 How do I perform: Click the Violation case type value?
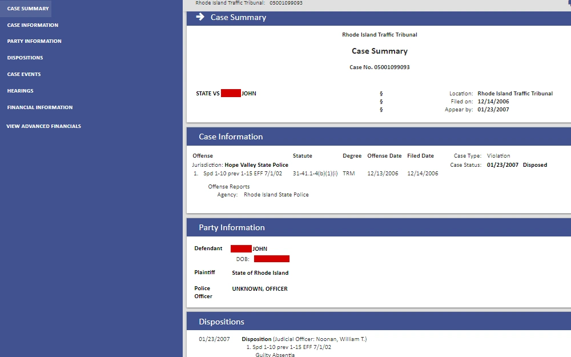click(498, 155)
